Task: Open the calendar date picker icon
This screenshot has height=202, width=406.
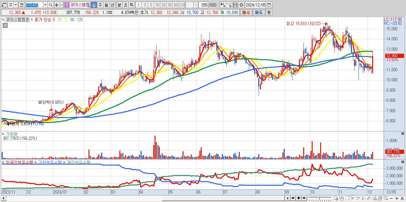Action: 269,5
